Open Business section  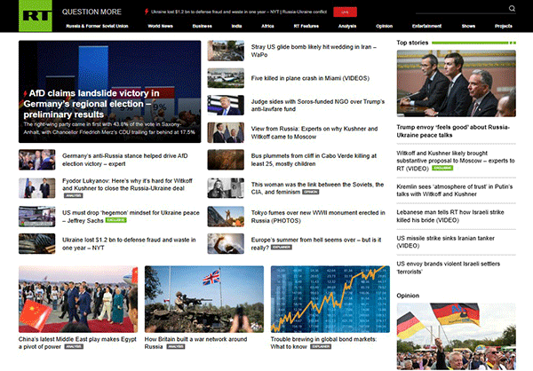point(203,26)
